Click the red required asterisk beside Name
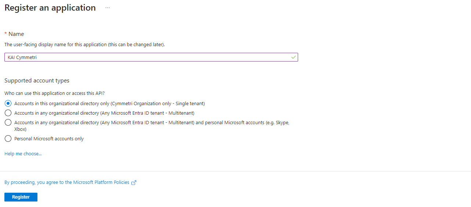Image resolution: width=471 pixels, height=207 pixels. [x=6, y=34]
